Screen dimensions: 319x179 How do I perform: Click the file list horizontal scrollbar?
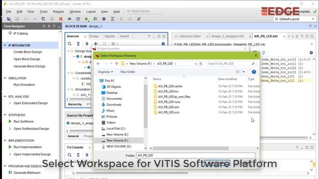[191, 148]
